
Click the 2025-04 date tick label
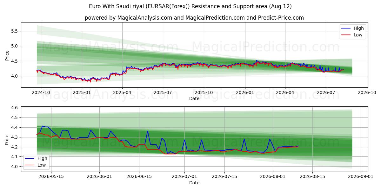pos(123,93)
